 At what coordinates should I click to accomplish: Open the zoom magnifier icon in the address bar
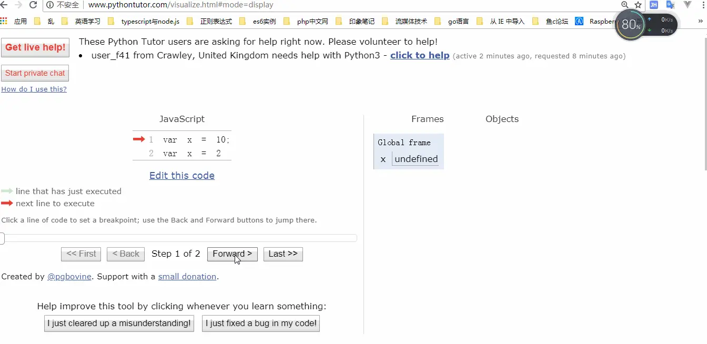click(624, 5)
